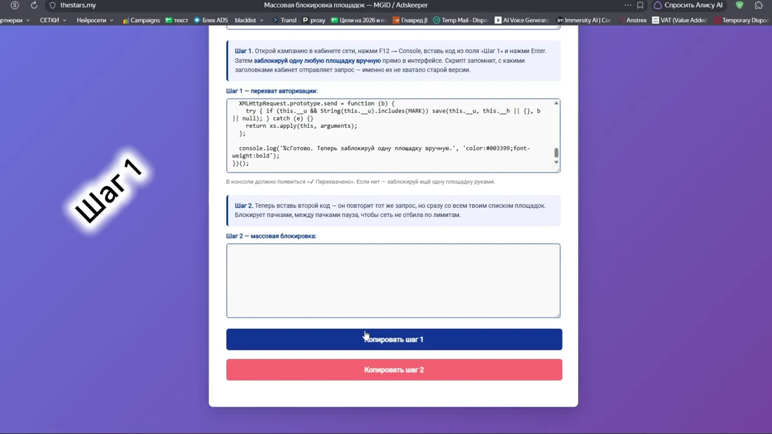Viewport: 772px width, 434px height.
Task: Click the page title 'Массовая блокировка площадок — MGID / Adskeeper'
Action: pyautogui.click(x=346, y=5)
